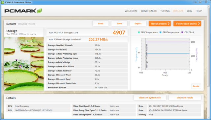Click the World of Warcraft chart marker

point(146,56)
